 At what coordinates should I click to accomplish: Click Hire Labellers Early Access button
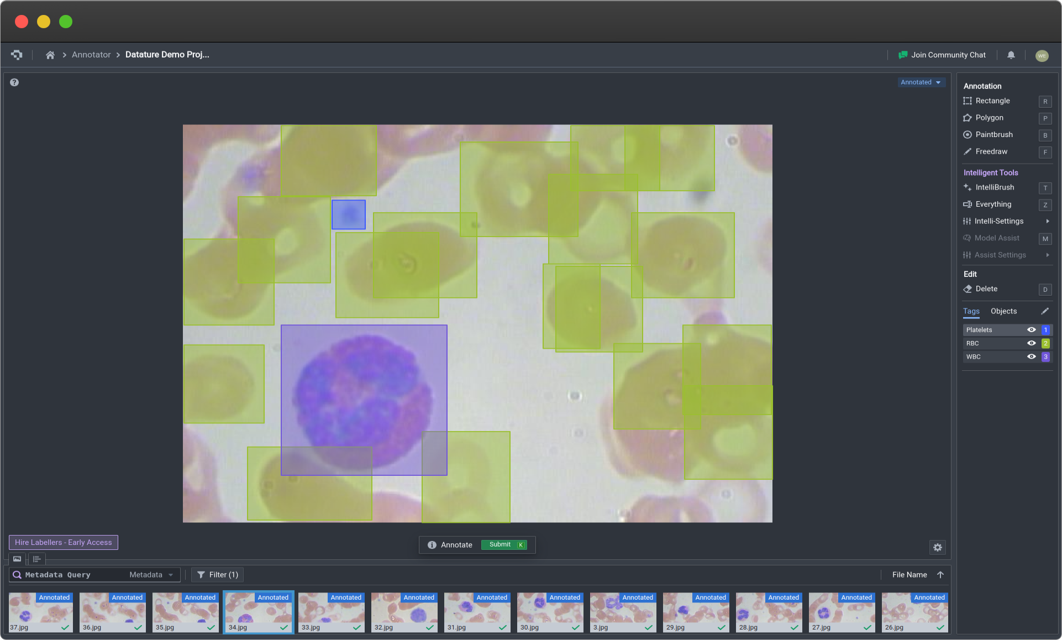coord(63,542)
